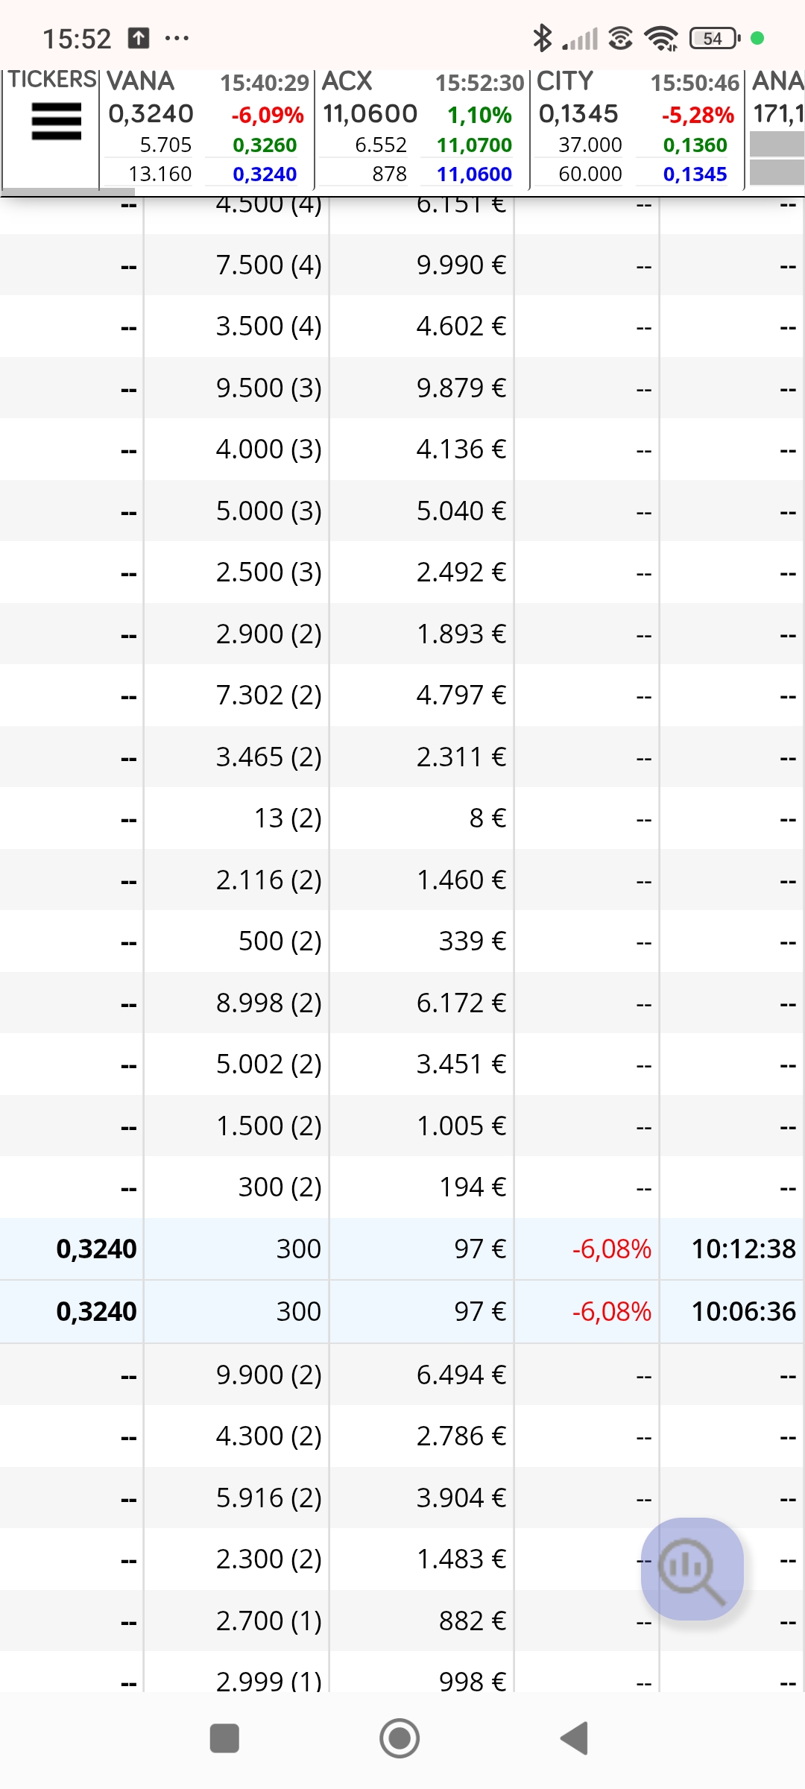The height and width of the screenshot is (1789, 805).
Task: Tap the 7.302 (2) volume entry
Action: point(268,695)
